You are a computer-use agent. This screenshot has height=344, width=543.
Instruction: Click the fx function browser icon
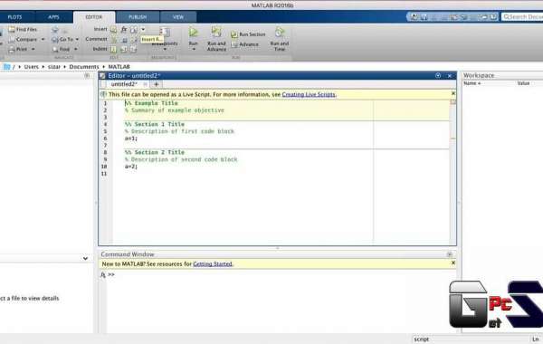pos(103,274)
